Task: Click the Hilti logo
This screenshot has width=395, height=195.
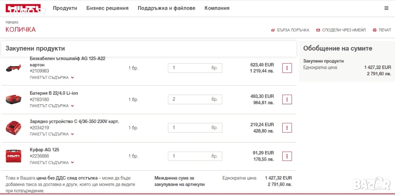Action: (x=23, y=8)
